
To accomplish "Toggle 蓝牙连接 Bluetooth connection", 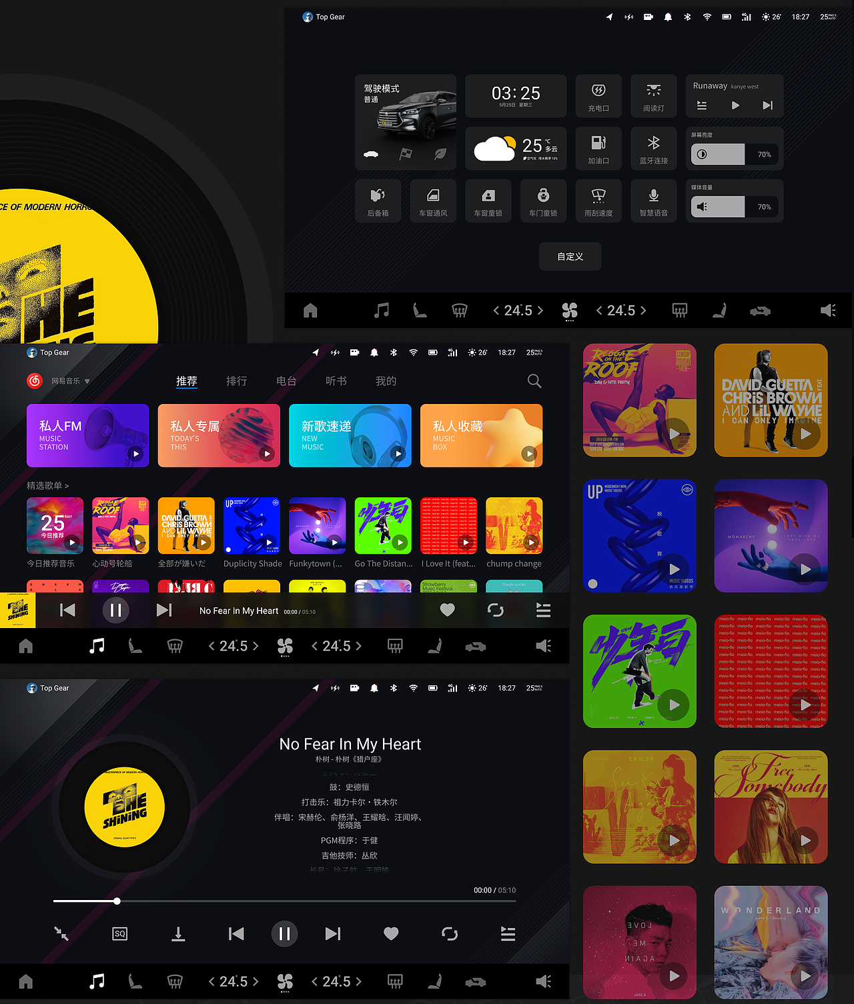I will [x=654, y=149].
